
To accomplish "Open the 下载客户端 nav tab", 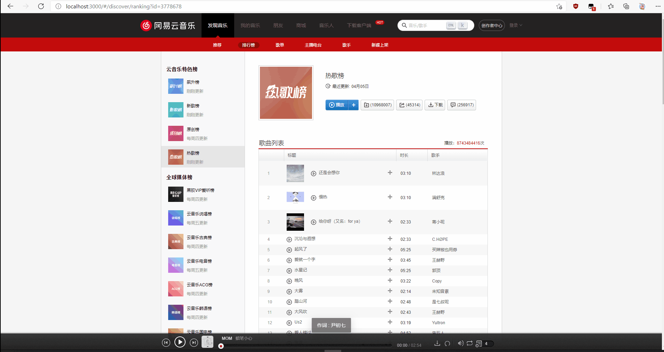I will 359,25.
